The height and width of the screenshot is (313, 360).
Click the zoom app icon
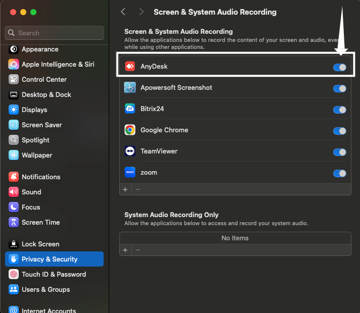coord(130,172)
